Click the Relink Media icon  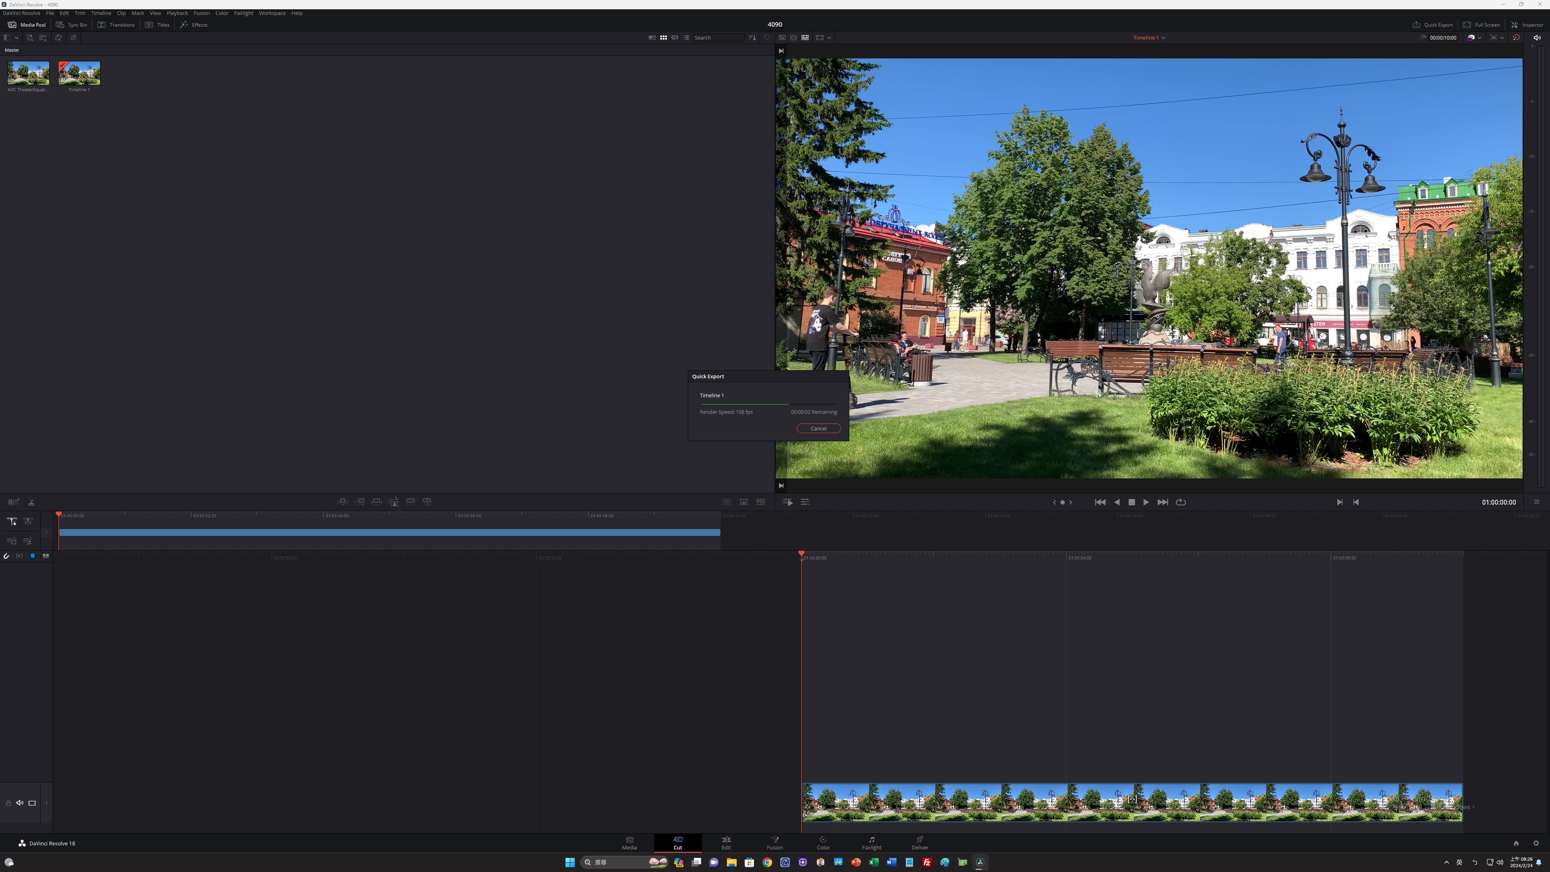[73, 37]
